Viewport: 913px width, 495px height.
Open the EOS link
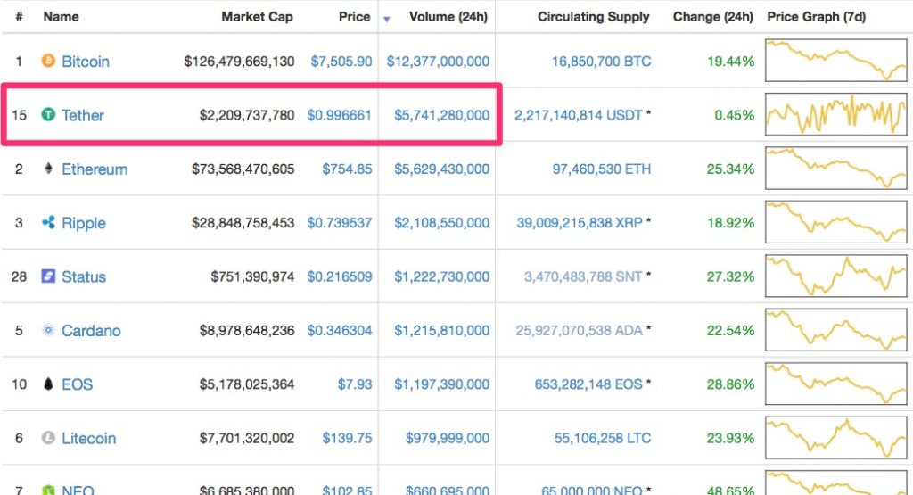[78, 384]
